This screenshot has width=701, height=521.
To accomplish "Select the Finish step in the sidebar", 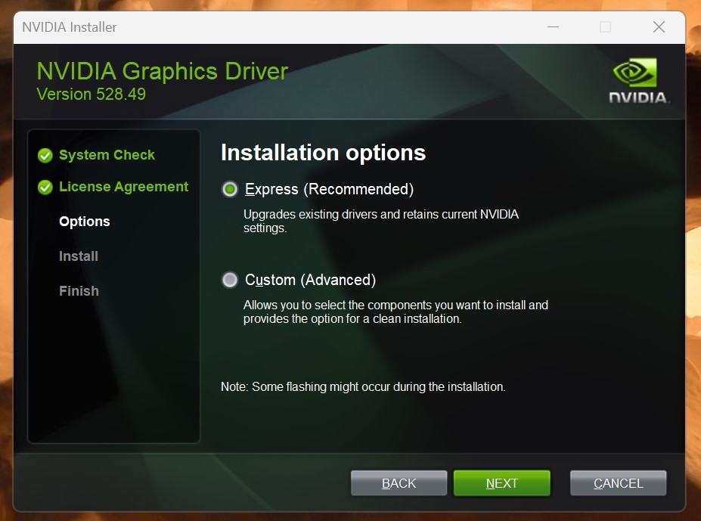I will click(x=79, y=291).
